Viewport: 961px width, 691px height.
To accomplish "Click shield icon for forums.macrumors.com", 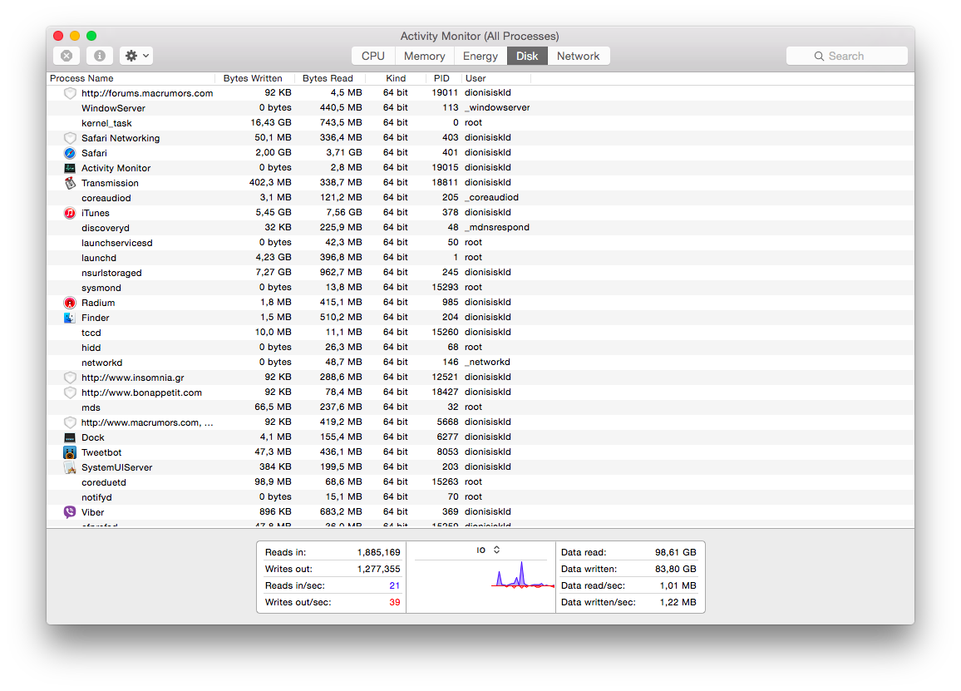I will (x=70, y=93).
